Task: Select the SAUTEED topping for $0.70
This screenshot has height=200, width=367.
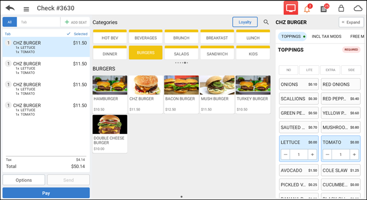Action: click(x=299, y=127)
